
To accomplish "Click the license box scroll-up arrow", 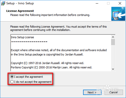I will pos(113,37).
